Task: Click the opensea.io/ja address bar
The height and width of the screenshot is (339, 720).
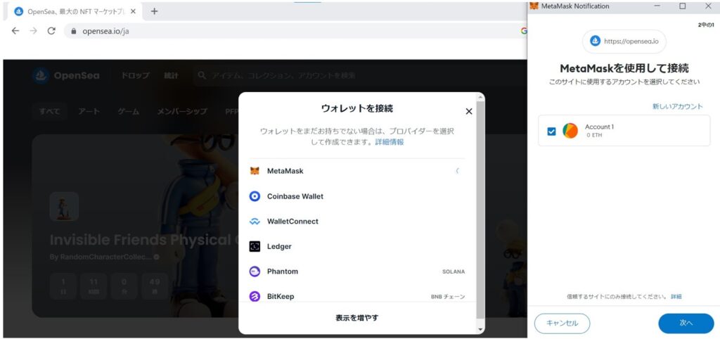Action: [x=294, y=31]
